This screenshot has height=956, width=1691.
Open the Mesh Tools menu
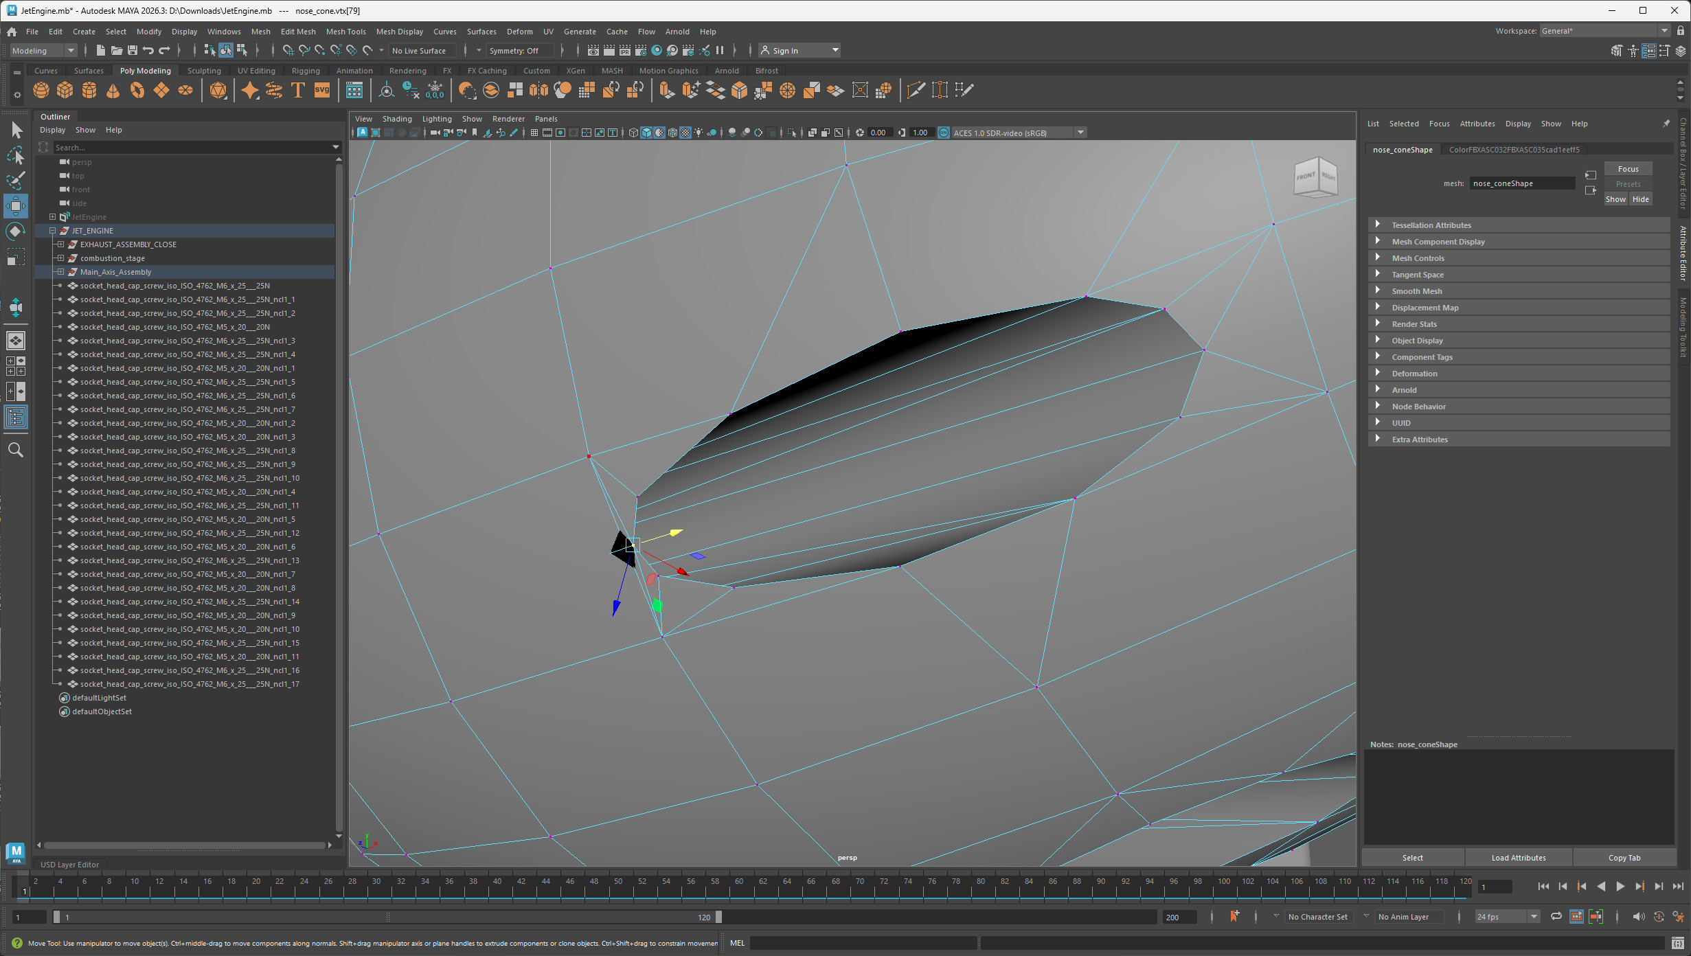(x=345, y=31)
